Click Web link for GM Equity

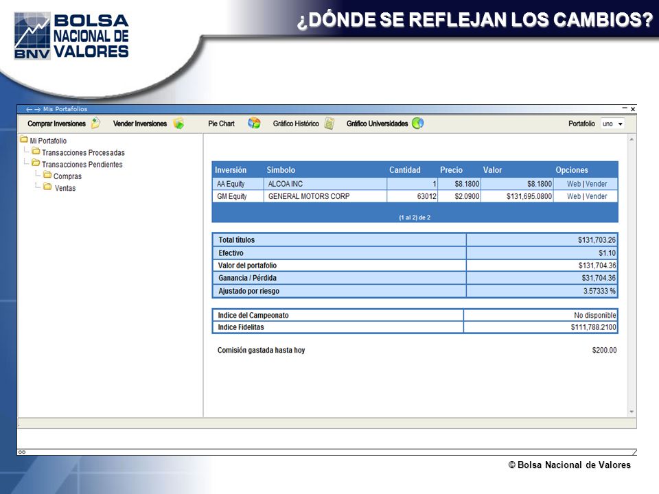(x=574, y=196)
